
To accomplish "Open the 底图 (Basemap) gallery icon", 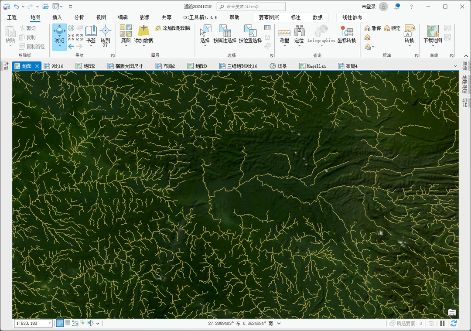I will 126,31.
